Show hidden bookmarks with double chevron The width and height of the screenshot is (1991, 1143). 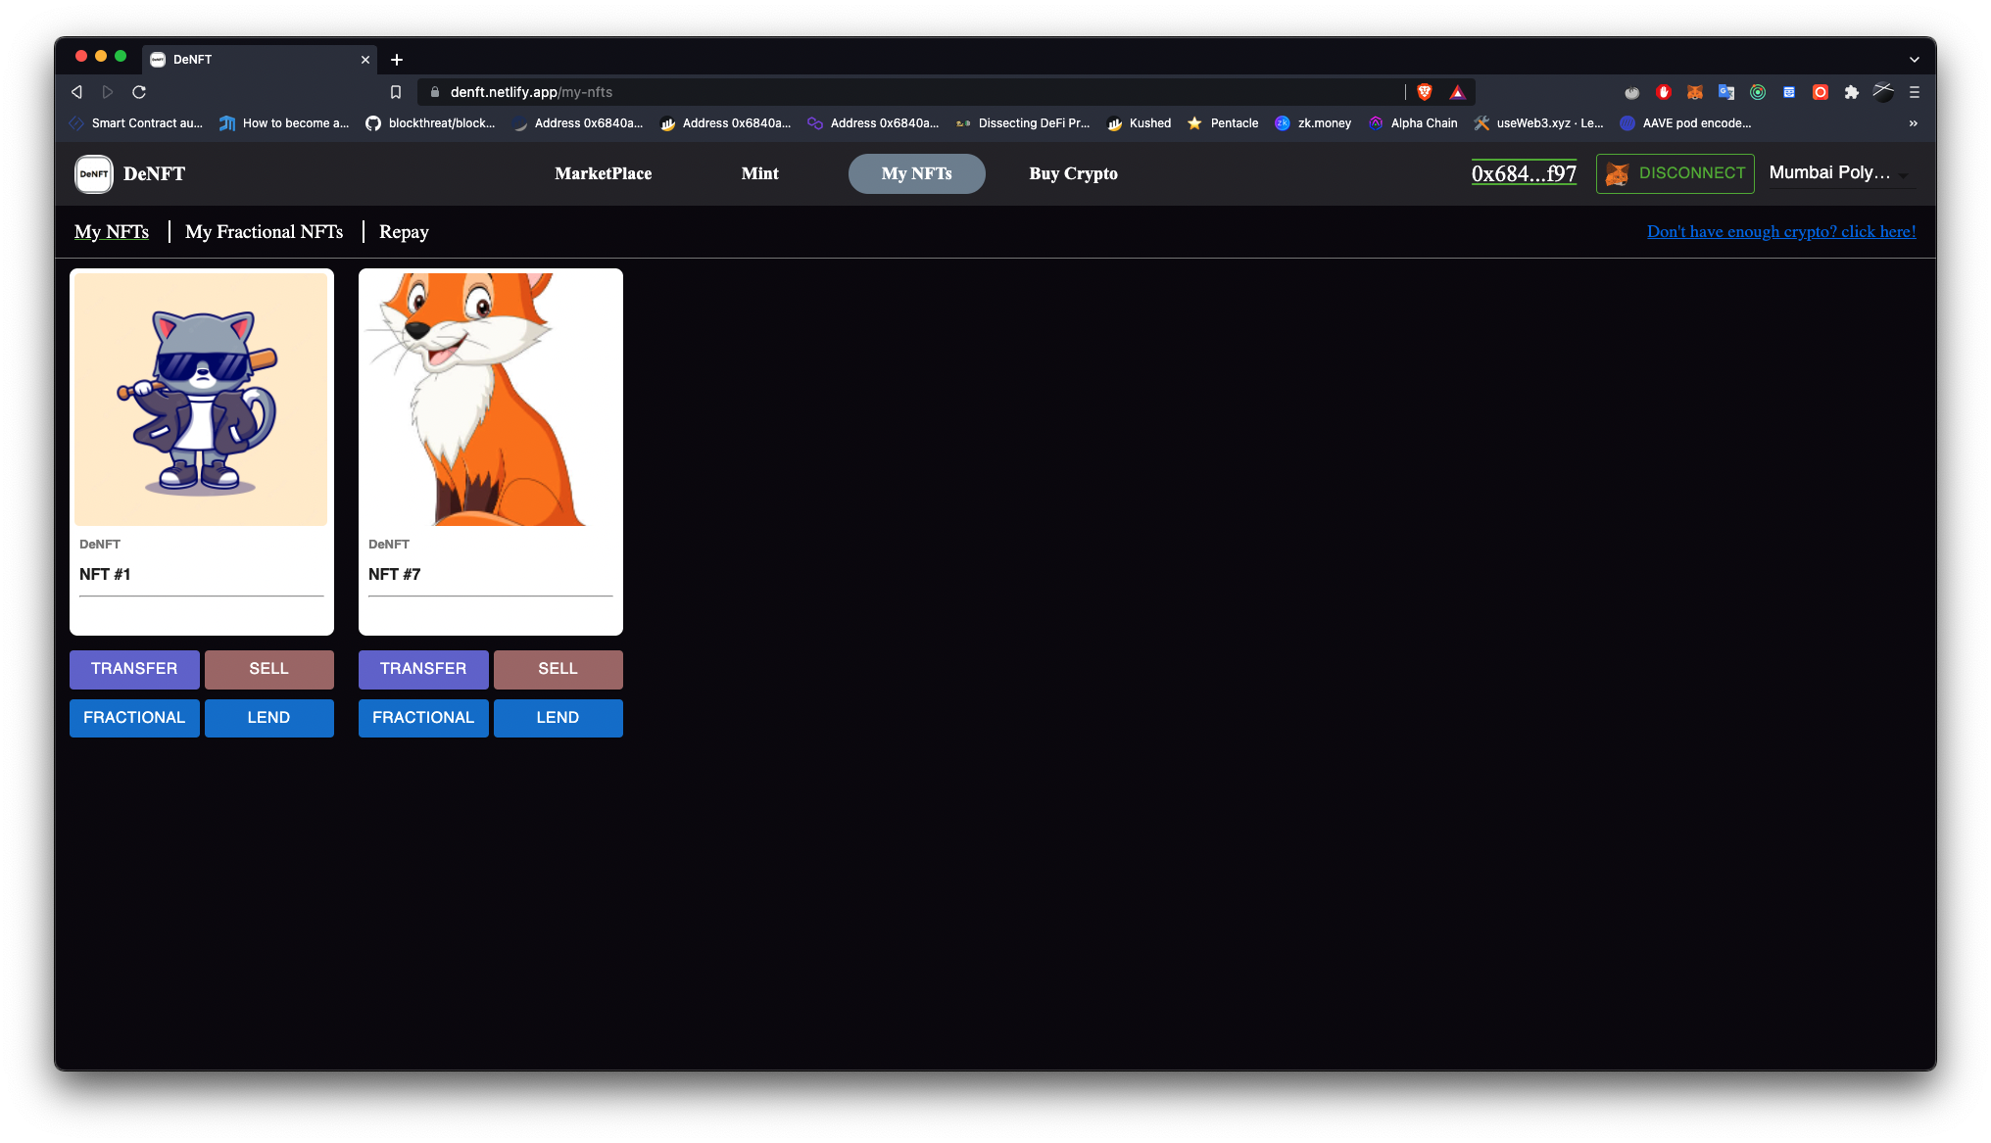click(x=1913, y=123)
